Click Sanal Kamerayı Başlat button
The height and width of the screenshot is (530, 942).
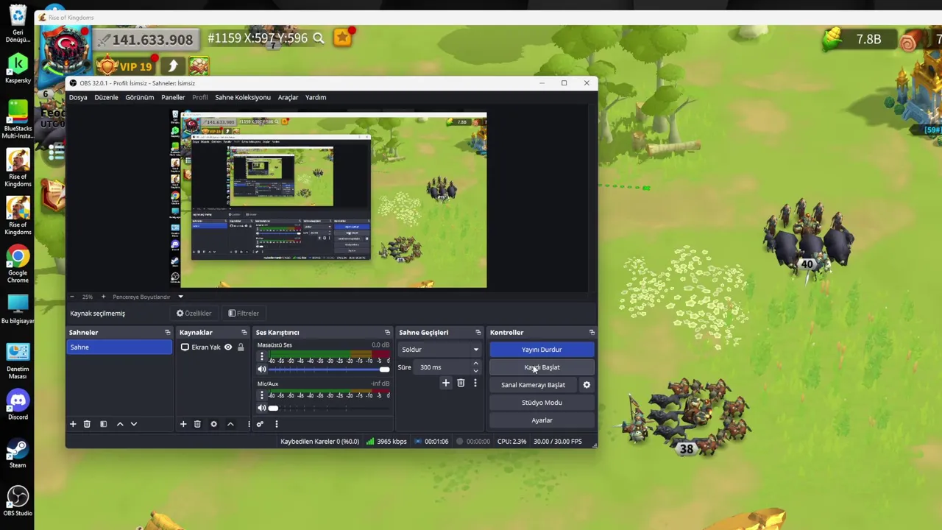[534, 385]
